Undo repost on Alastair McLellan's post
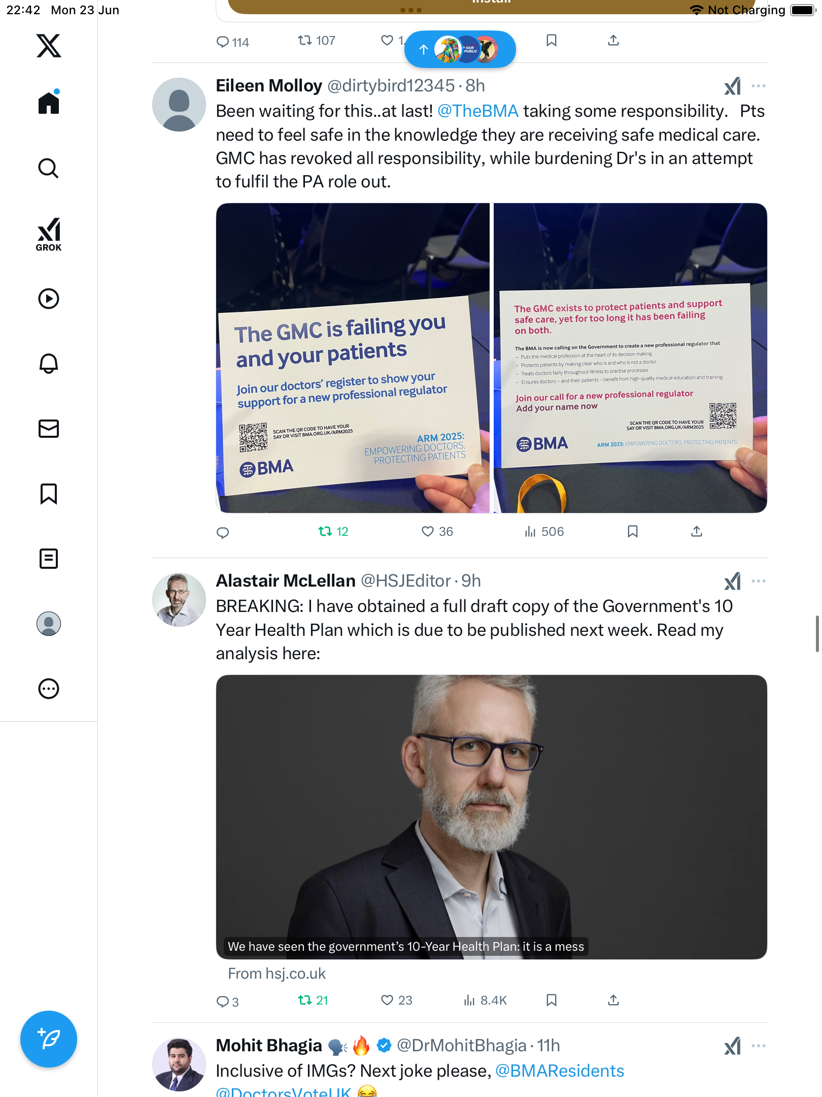 coord(313,1000)
